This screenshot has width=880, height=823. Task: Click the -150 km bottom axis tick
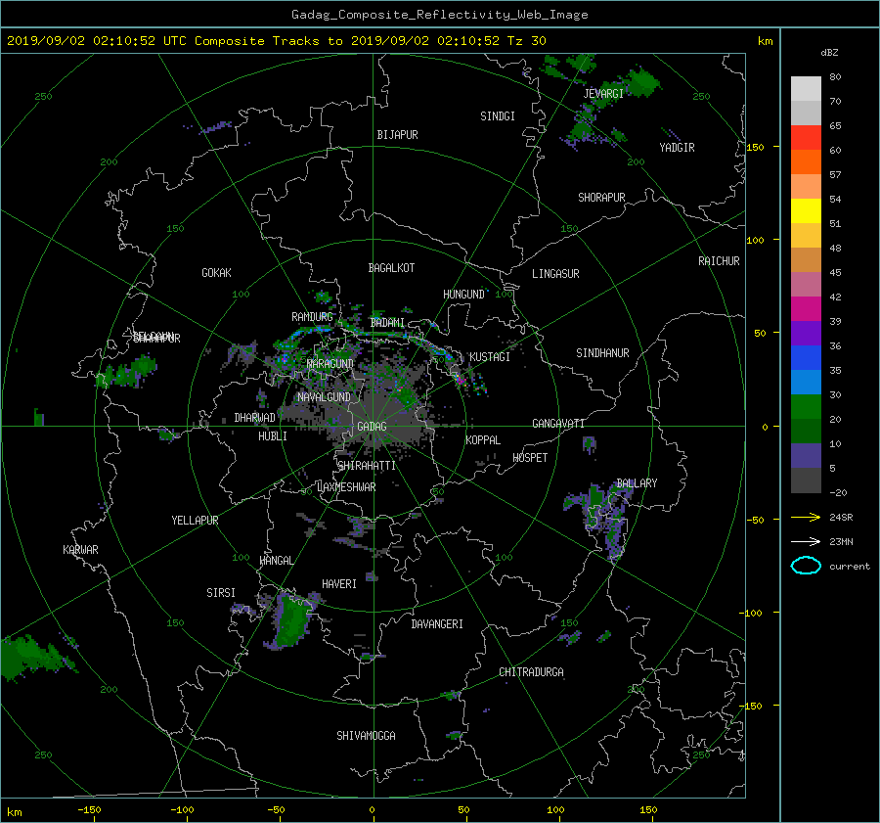(x=89, y=810)
